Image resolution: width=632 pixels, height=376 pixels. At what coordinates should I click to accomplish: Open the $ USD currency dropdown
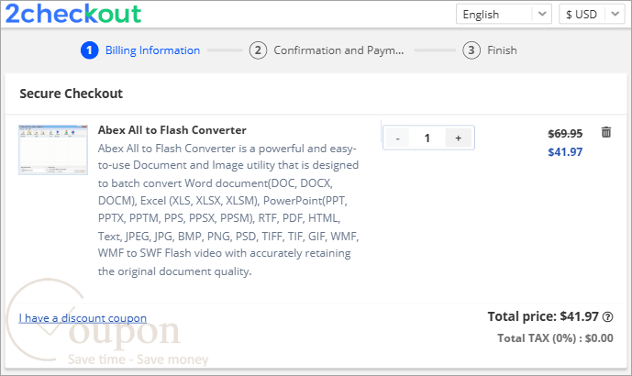pyautogui.click(x=592, y=14)
